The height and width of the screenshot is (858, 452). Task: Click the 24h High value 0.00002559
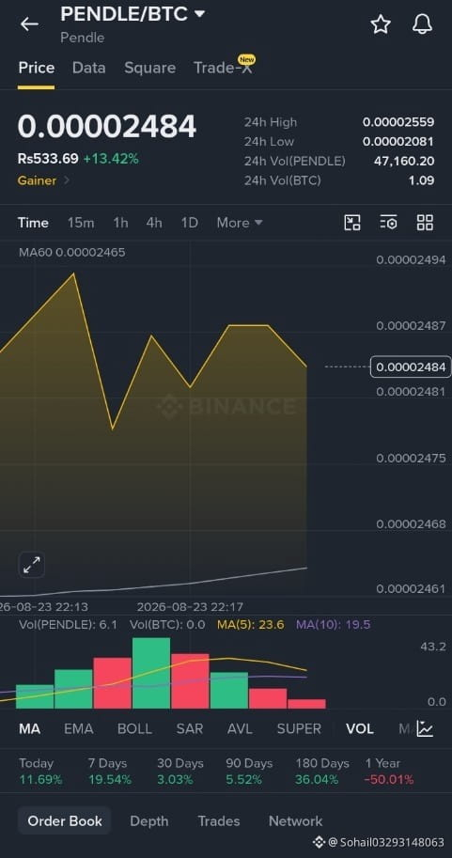click(398, 122)
